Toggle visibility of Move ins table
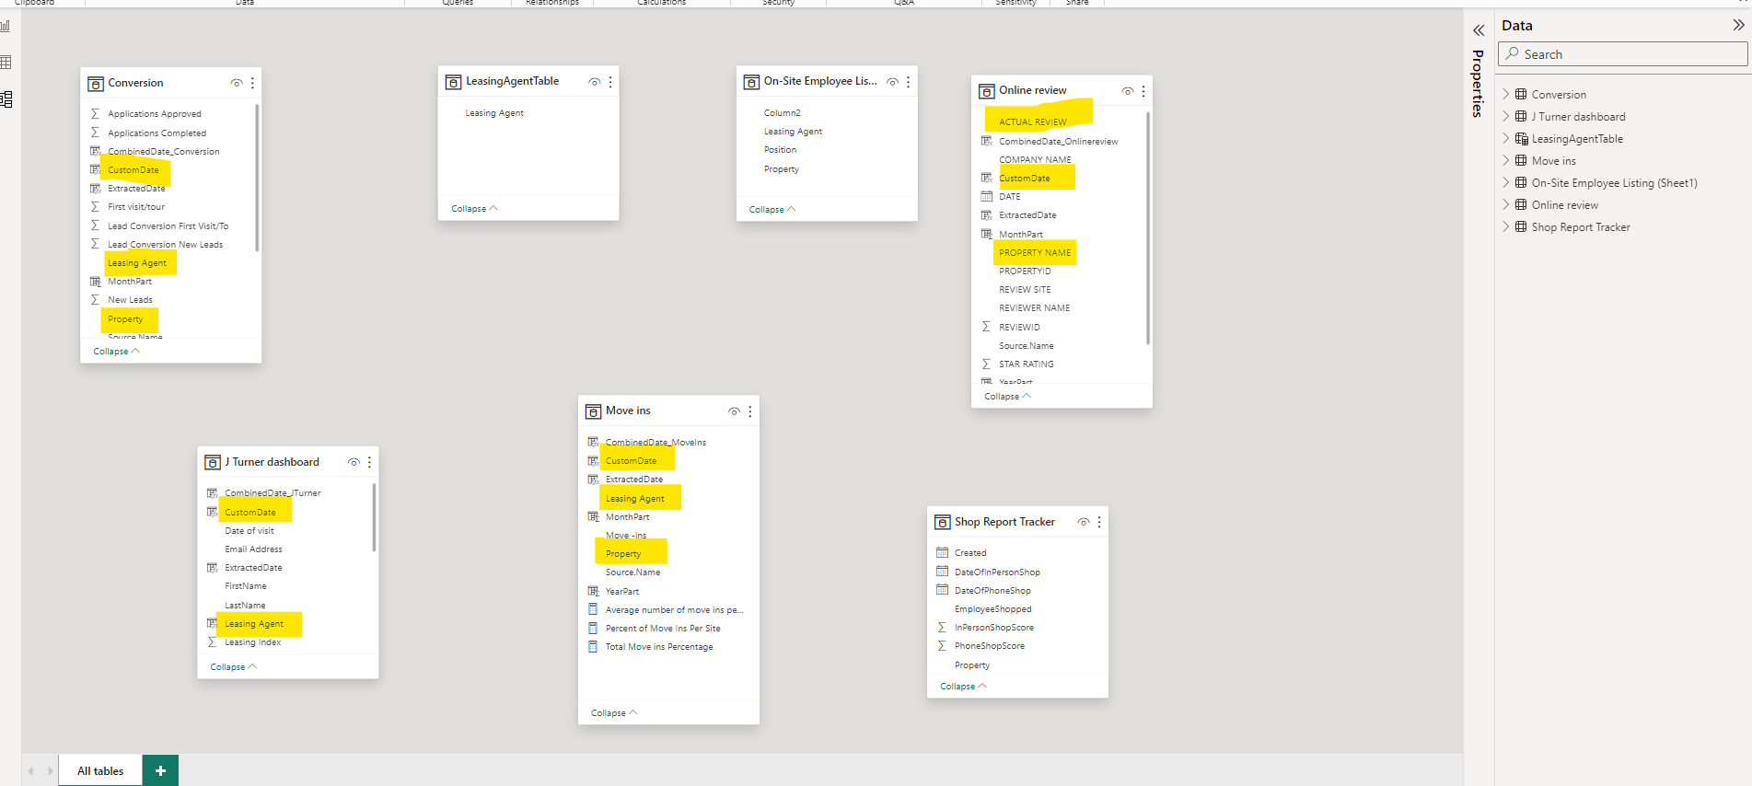Viewport: 1752px width, 786px height. tap(735, 411)
